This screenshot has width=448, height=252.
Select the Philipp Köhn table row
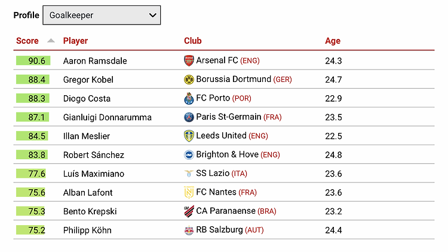(224, 230)
